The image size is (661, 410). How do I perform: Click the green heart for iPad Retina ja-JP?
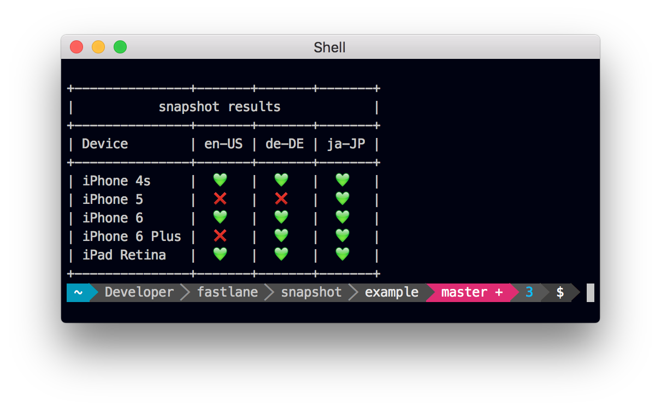tap(342, 254)
